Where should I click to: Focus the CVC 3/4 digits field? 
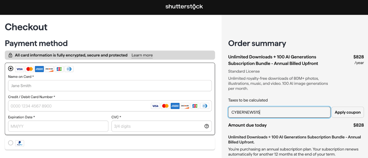(161, 126)
